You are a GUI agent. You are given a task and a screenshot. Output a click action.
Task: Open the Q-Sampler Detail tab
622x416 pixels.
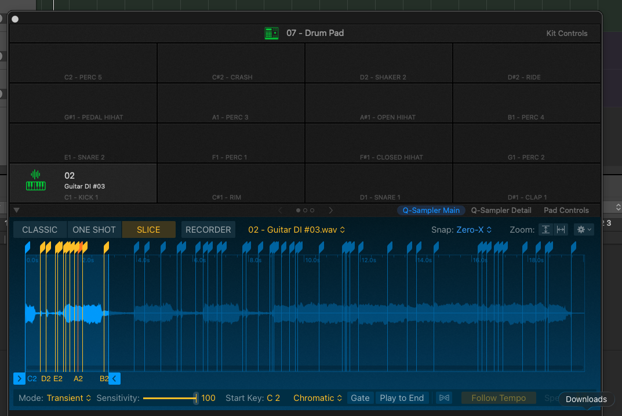click(501, 211)
